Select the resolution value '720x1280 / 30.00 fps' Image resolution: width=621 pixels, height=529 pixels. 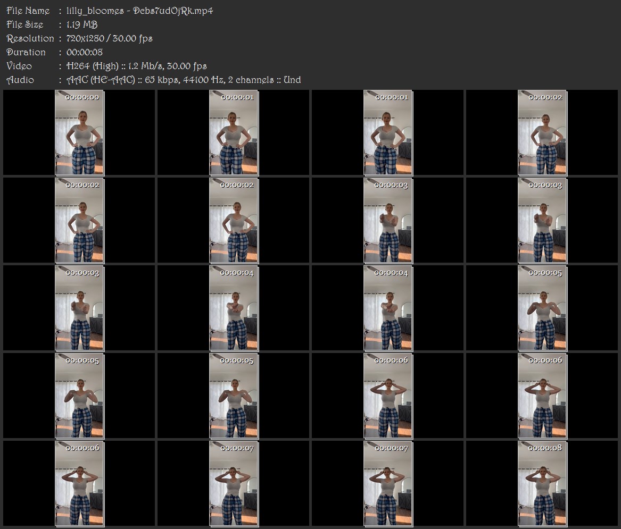coord(109,38)
